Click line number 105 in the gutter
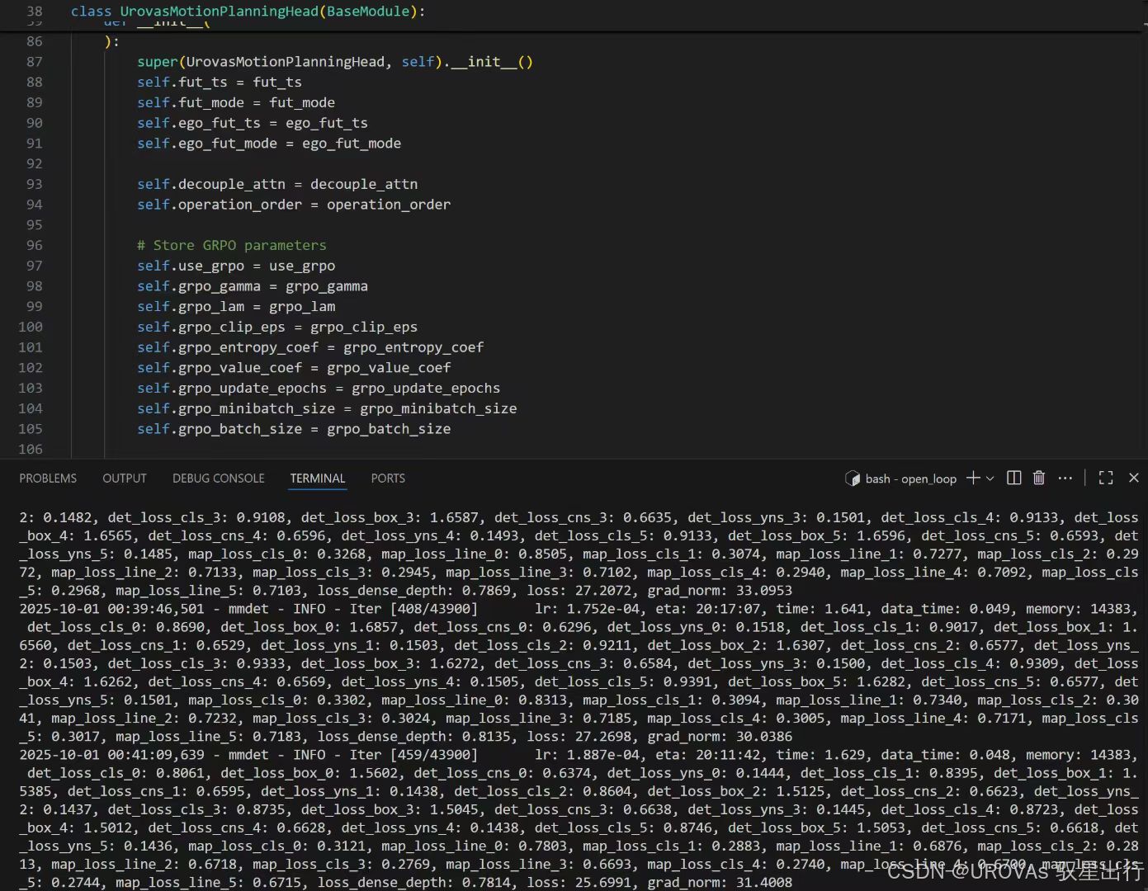Viewport: 1148px width, 891px height. coord(31,429)
